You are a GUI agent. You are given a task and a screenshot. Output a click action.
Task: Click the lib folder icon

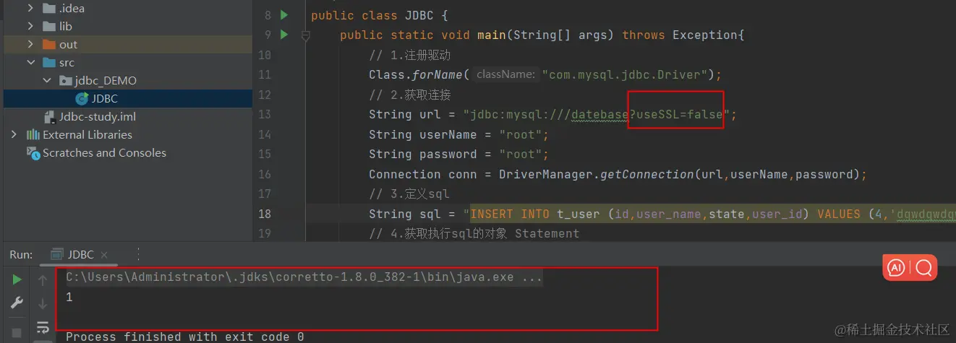point(49,26)
